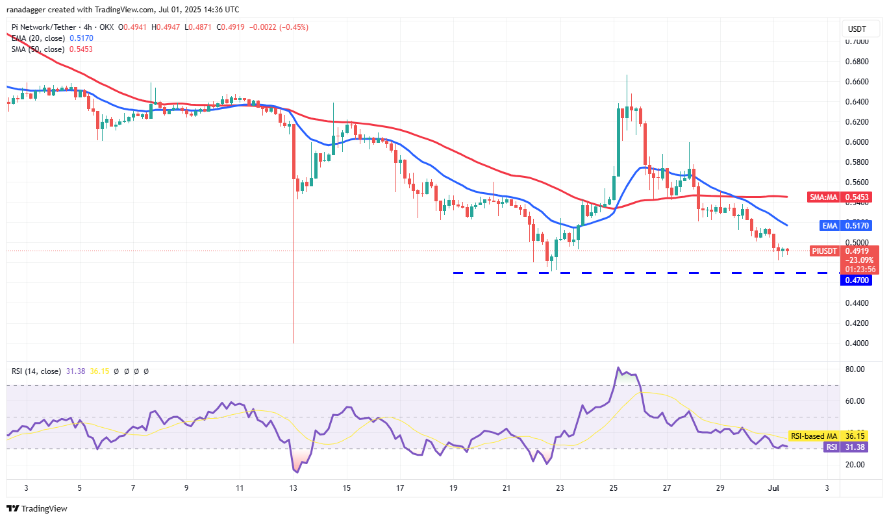Open the USDT currency selector
Image resolution: width=889 pixels, height=520 pixels.
pos(857,29)
